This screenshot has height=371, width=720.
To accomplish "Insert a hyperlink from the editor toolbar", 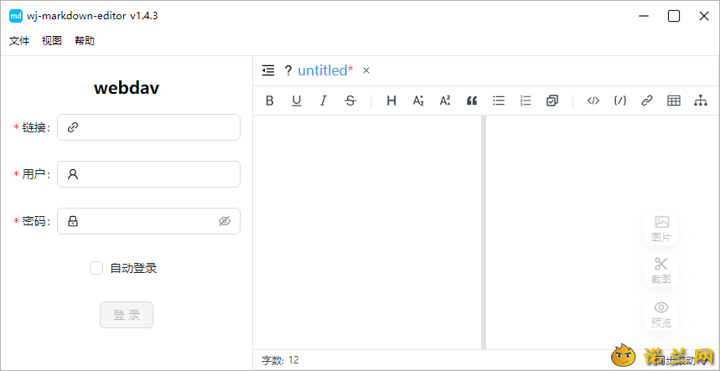I will click(x=647, y=100).
